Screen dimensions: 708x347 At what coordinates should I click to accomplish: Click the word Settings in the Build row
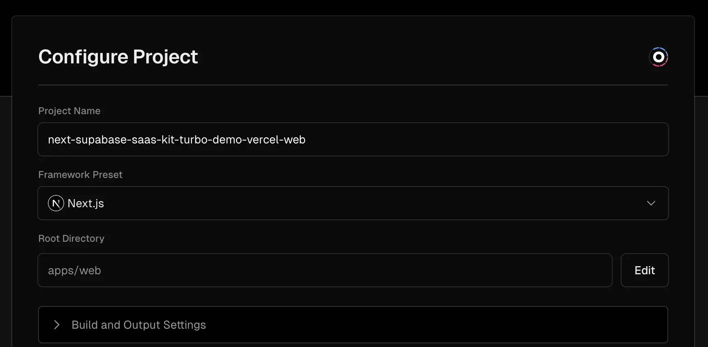pyautogui.click(x=185, y=325)
